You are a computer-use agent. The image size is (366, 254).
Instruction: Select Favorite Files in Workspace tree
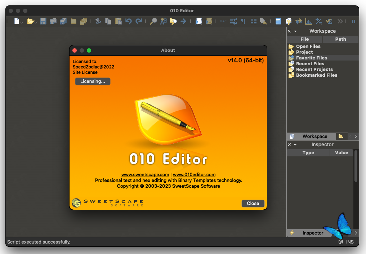pyautogui.click(x=312, y=58)
